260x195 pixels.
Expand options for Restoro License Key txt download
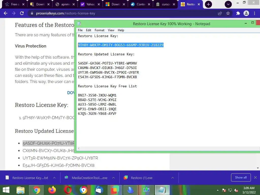pos(54,178)
